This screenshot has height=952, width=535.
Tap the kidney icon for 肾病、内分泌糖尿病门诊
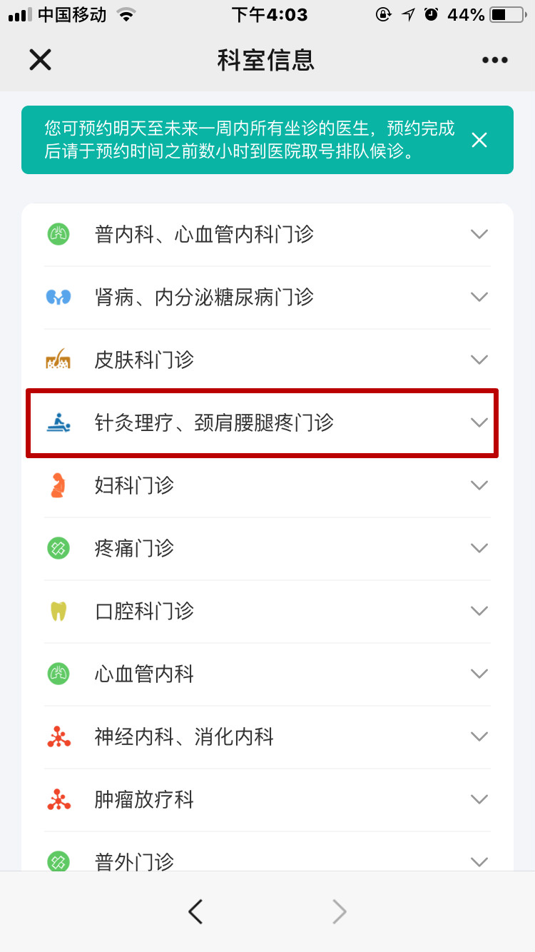coord(58,297)
